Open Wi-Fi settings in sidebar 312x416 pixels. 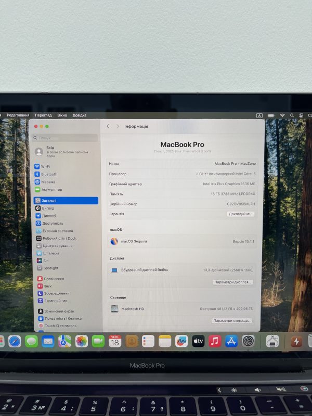coord(42,166)
